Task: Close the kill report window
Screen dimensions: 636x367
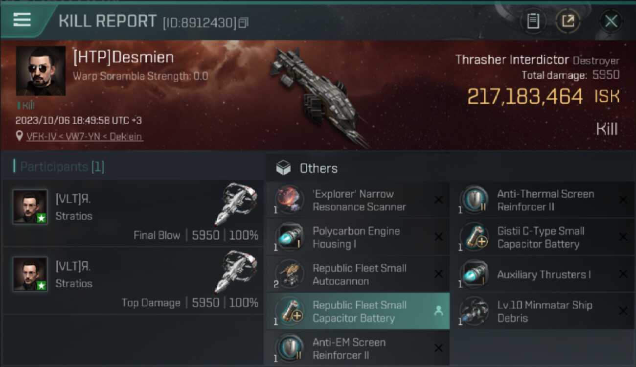Action: [611, 21]
